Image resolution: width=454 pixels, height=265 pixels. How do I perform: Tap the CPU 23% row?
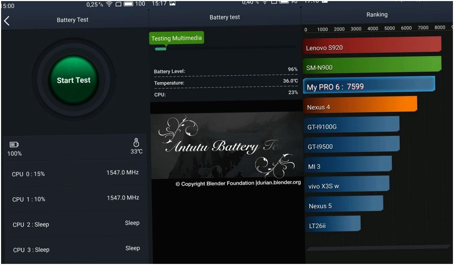point(226,94)
